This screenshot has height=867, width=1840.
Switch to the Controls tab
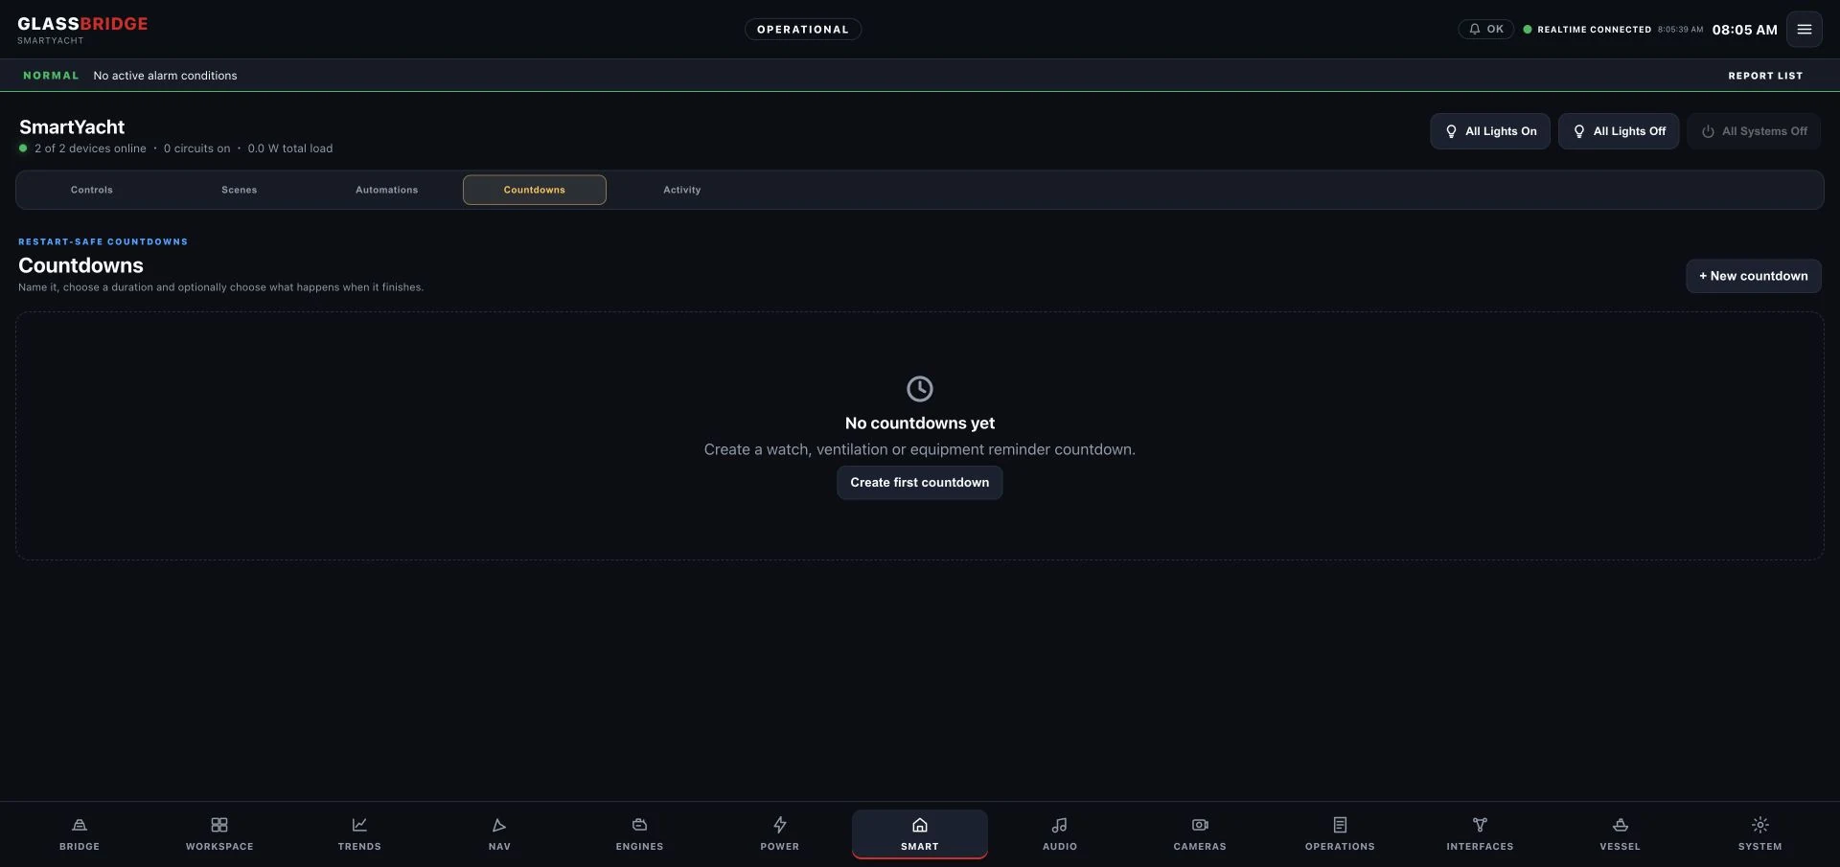pyautogui.click(x=92, y=190)
